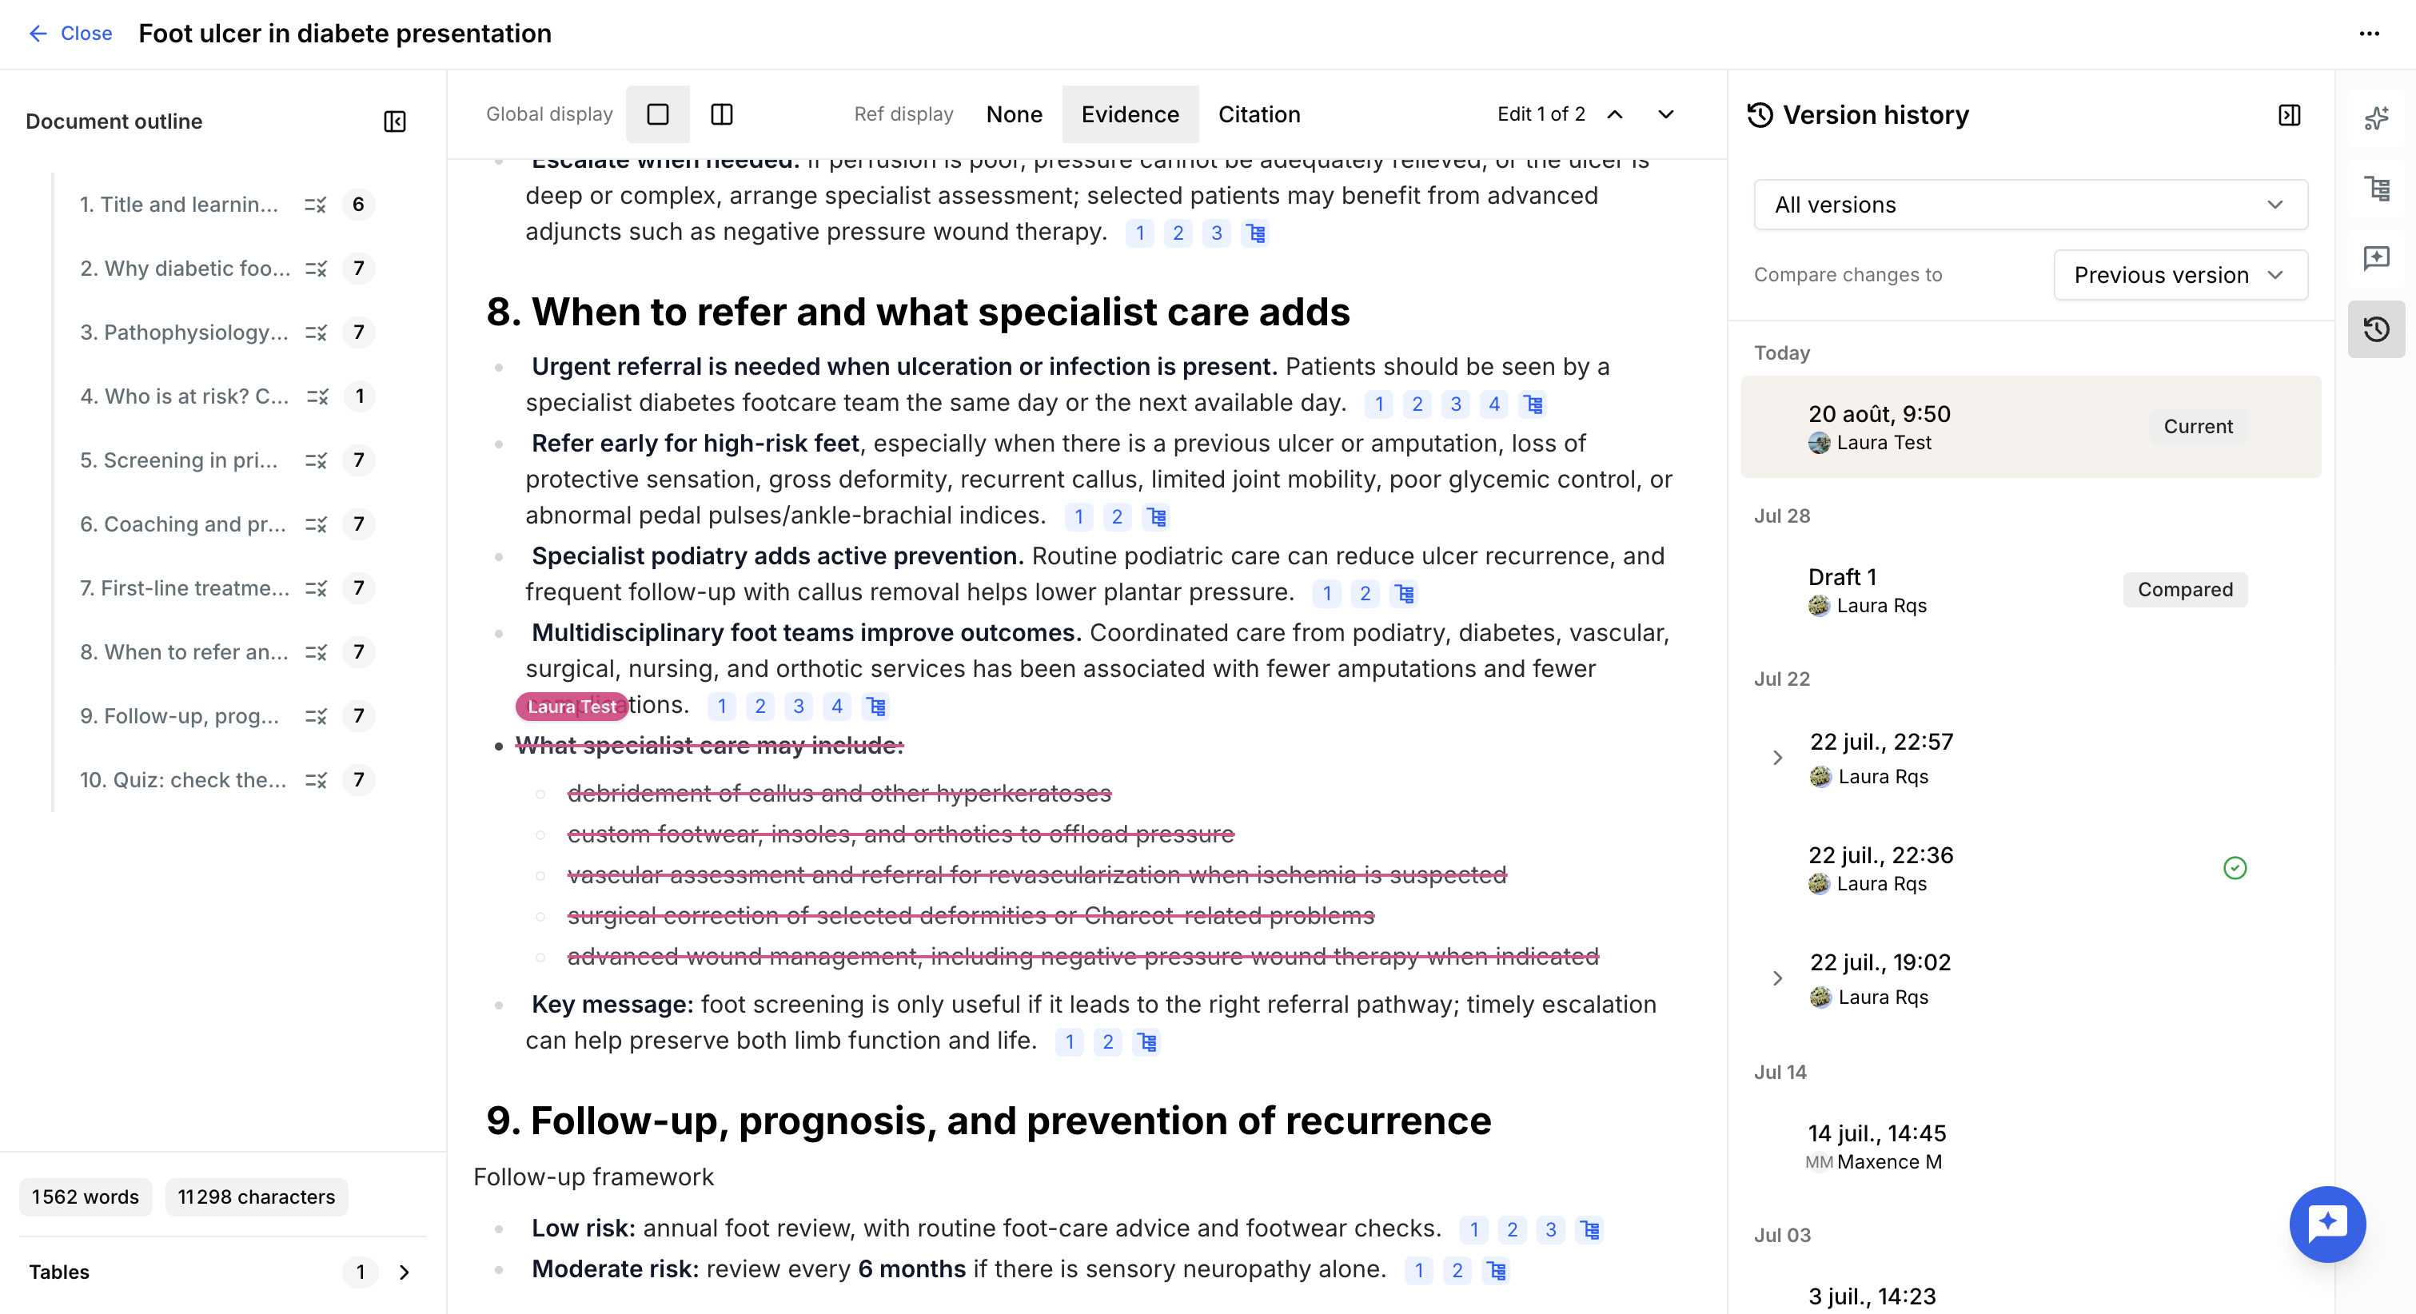Click the Close link at top left
The height and width of the screenshot is (1314, 2416).
tap(70, 34)
